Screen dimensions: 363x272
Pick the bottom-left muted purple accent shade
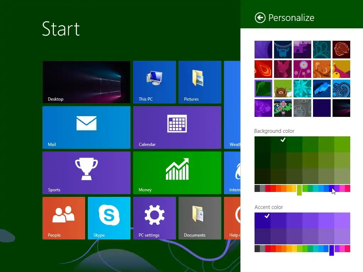coord(262,236)
